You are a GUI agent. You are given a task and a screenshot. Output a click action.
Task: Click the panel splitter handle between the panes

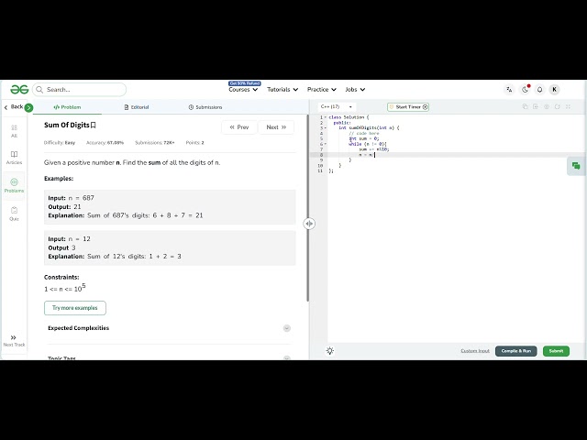[x=309, y=224]
